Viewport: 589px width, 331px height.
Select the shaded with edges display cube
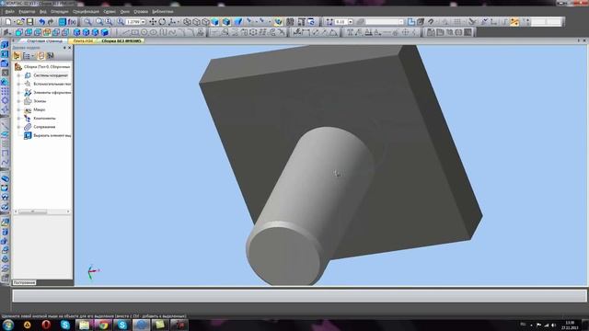tap(225, 22)
